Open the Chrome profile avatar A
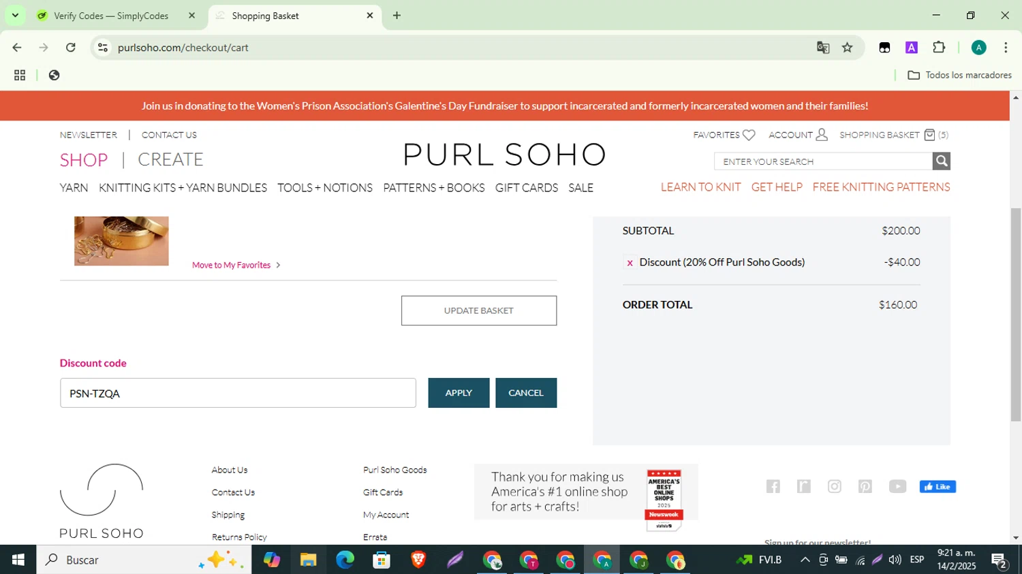1022x574 pixels. 979,48
